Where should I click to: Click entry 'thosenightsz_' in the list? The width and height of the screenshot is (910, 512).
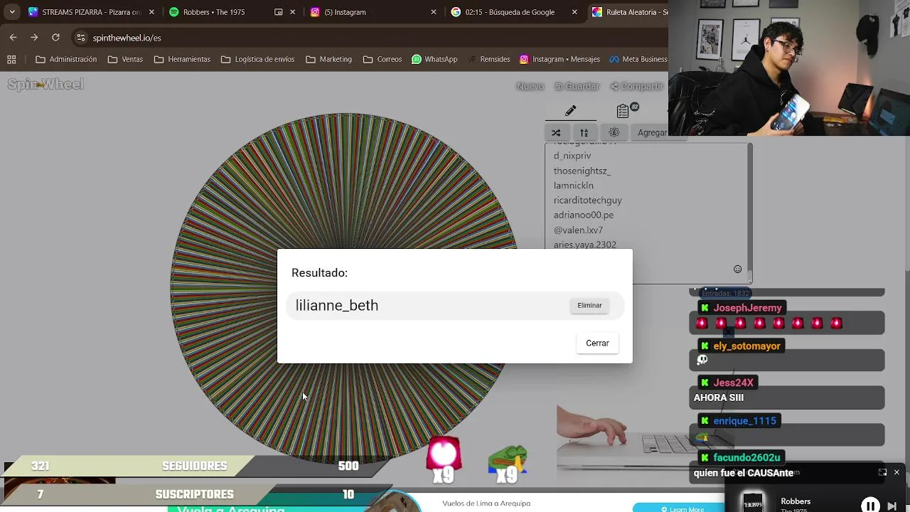pyautogui.click(x=582, y=171)
